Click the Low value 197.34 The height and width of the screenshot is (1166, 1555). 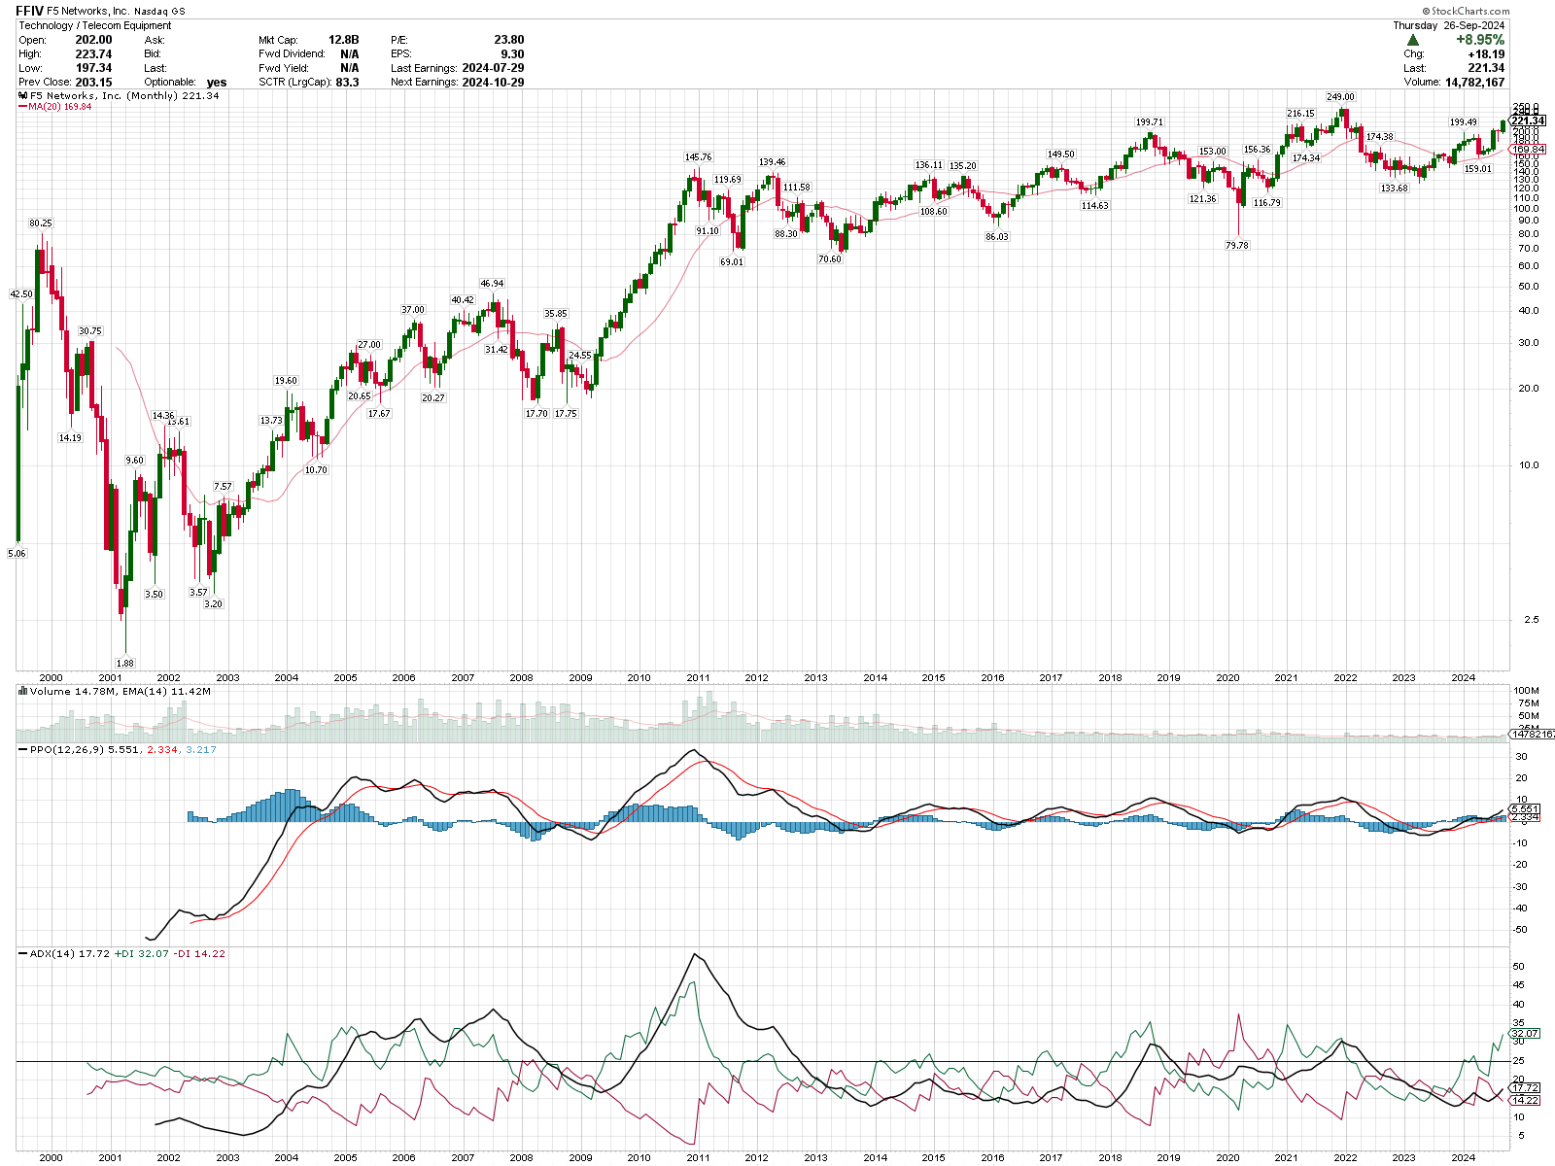[x=94, y=68]
